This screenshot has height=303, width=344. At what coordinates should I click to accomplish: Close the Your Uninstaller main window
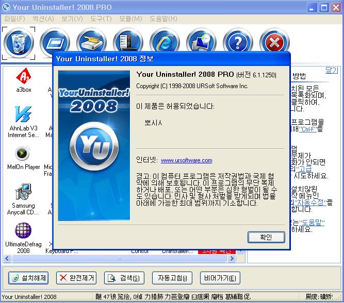pos(336,7)
